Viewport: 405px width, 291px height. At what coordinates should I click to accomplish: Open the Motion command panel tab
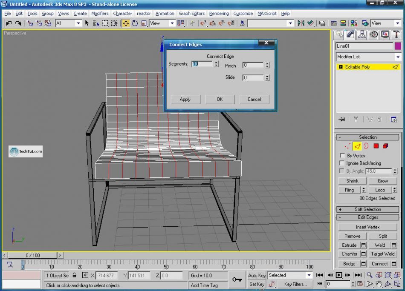(374, 34)
